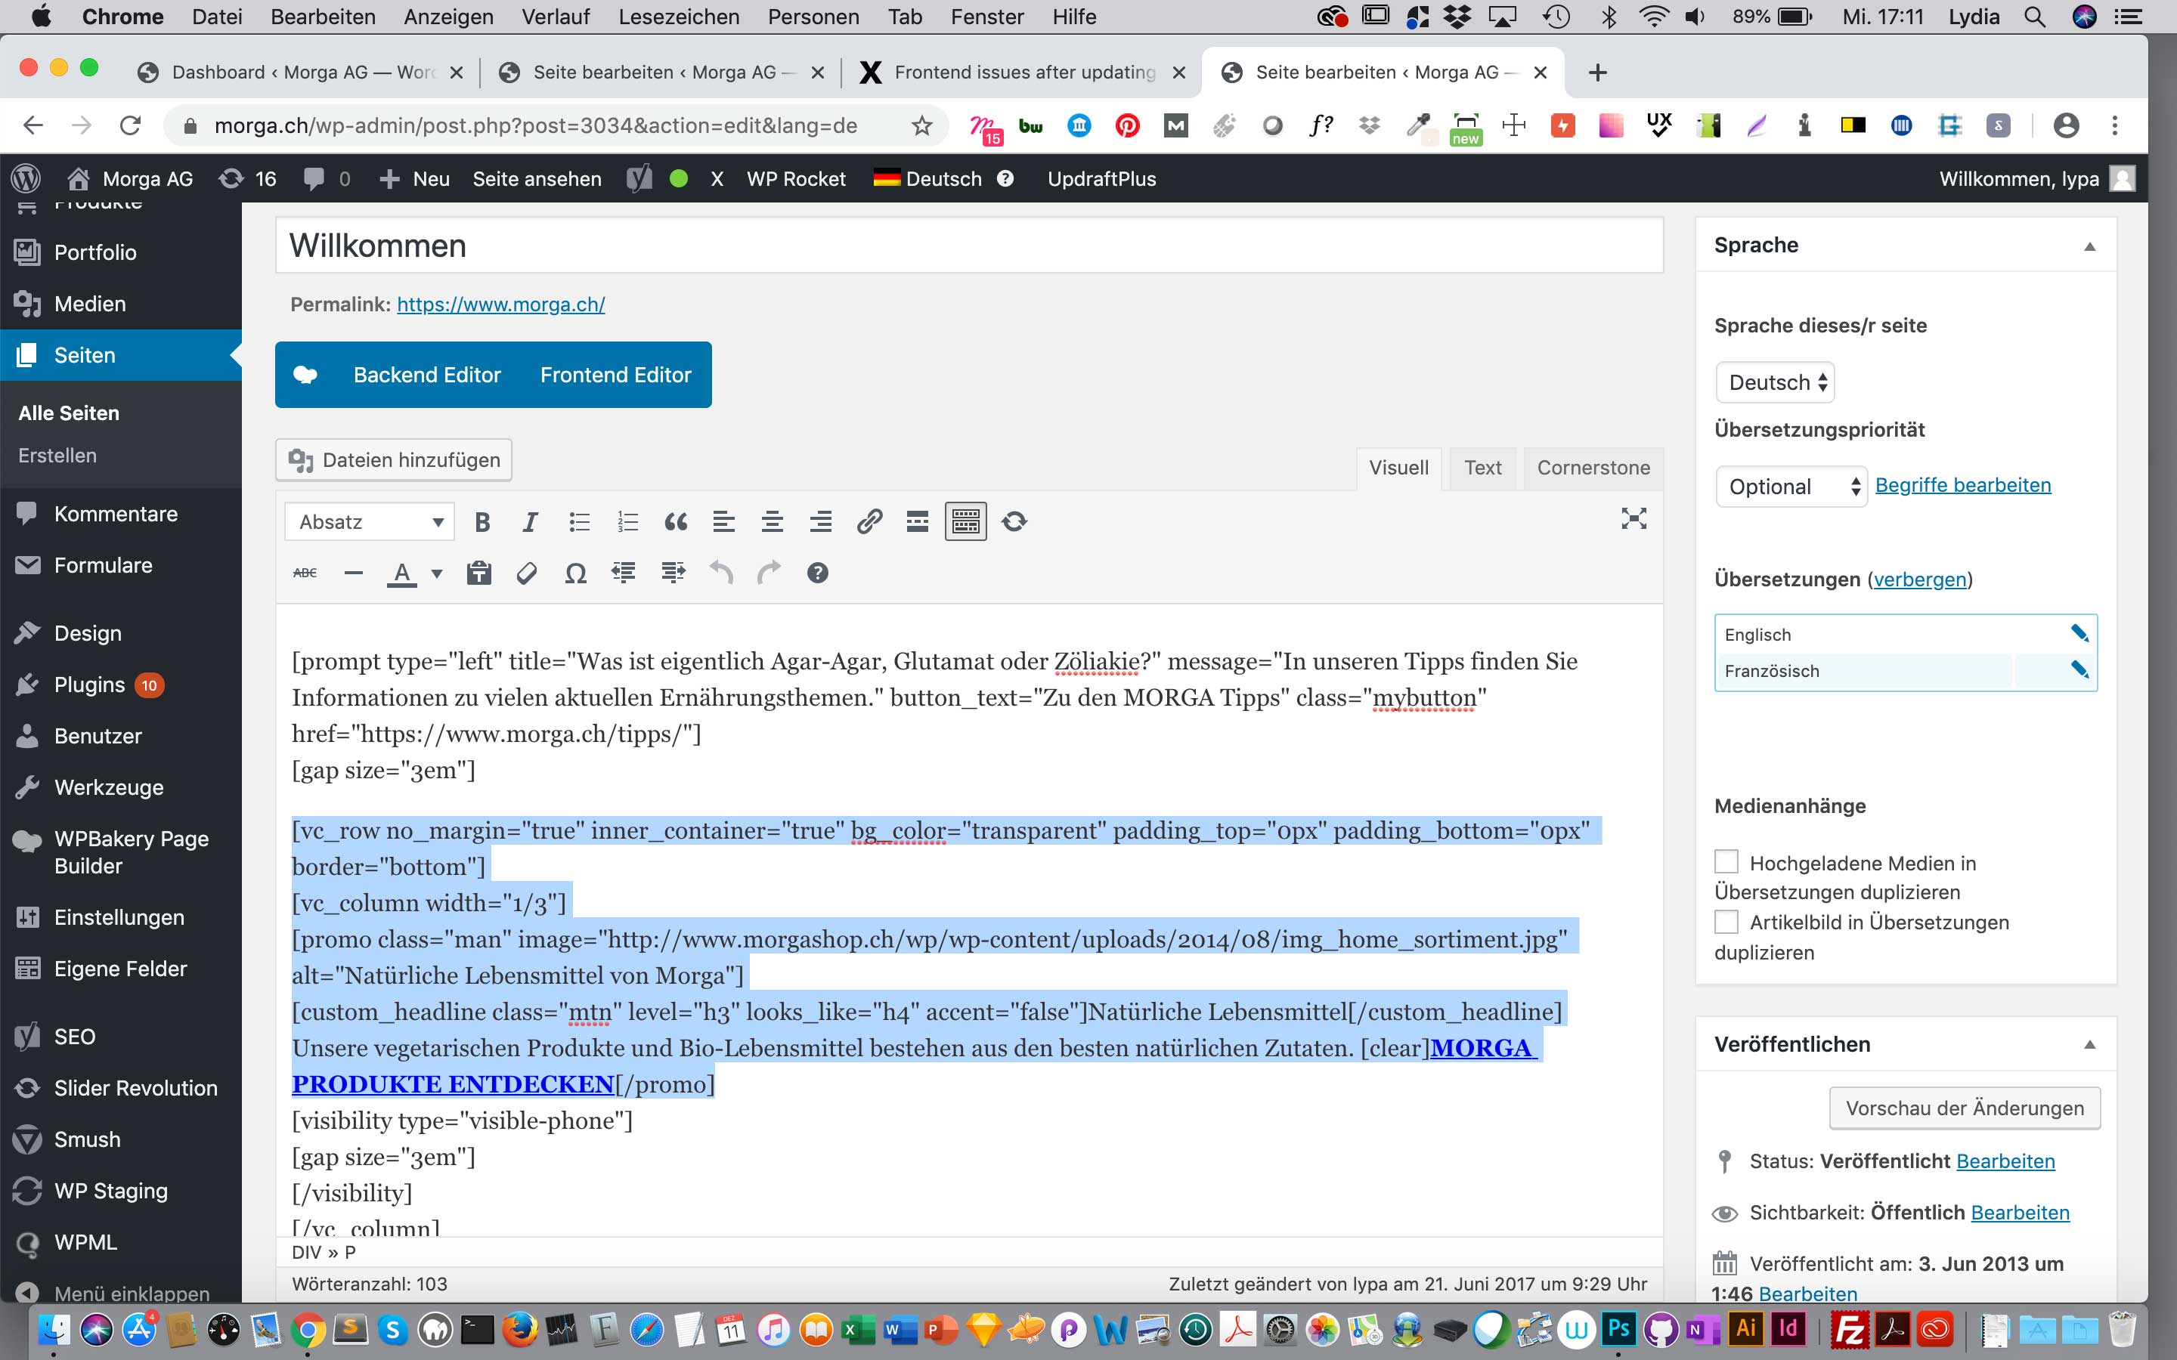Open the Deutsch language dropdown
The image size is (2177, 1360).
[1776, 382]
